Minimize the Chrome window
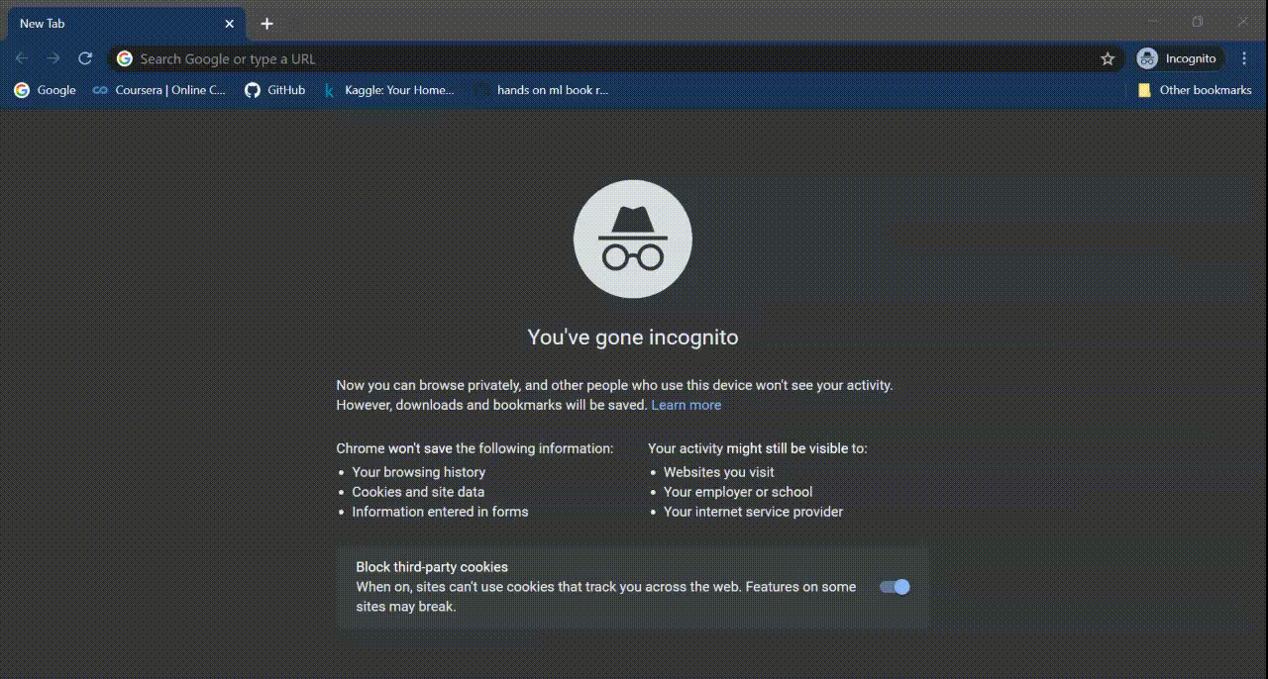The width and height of the screenshot is (1268, 679). [1152, 22]
